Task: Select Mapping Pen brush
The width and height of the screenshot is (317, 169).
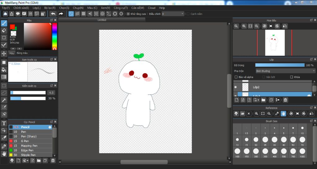Action: (x=30, y=146)
